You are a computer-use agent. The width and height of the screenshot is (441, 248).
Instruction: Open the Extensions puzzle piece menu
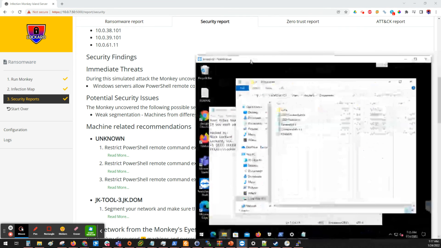[406, 12]
